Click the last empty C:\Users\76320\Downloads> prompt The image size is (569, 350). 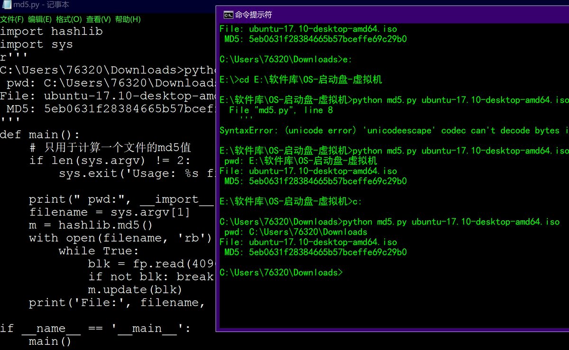click(281, 272)
